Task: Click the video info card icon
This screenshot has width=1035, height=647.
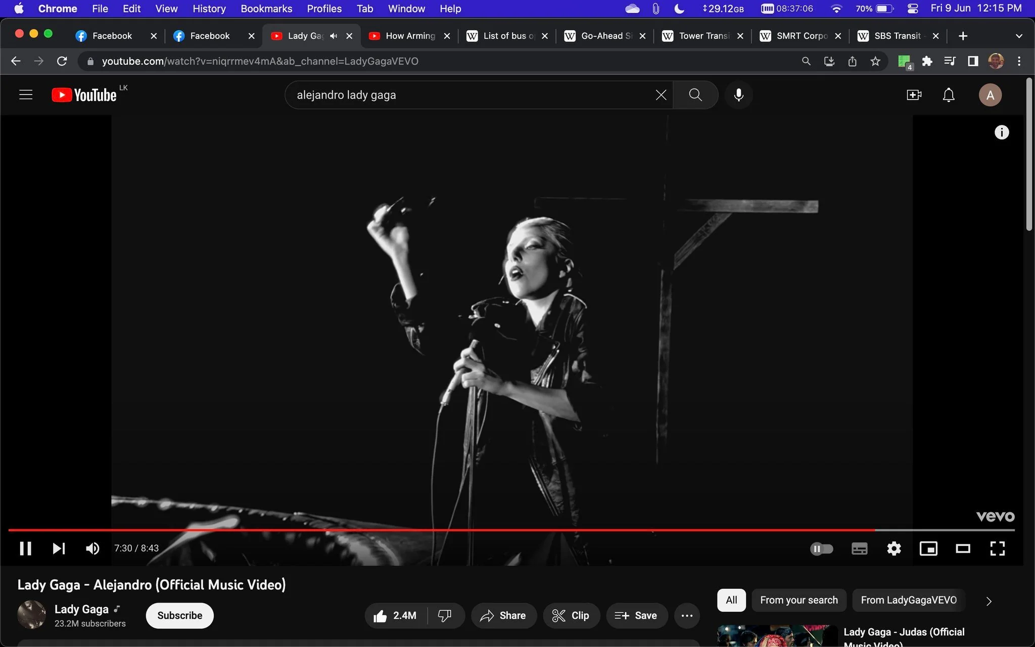Action: coord(1002,132)
